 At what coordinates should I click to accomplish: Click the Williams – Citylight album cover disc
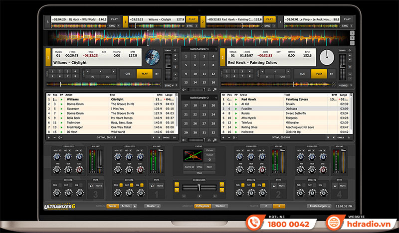point(152,57)
